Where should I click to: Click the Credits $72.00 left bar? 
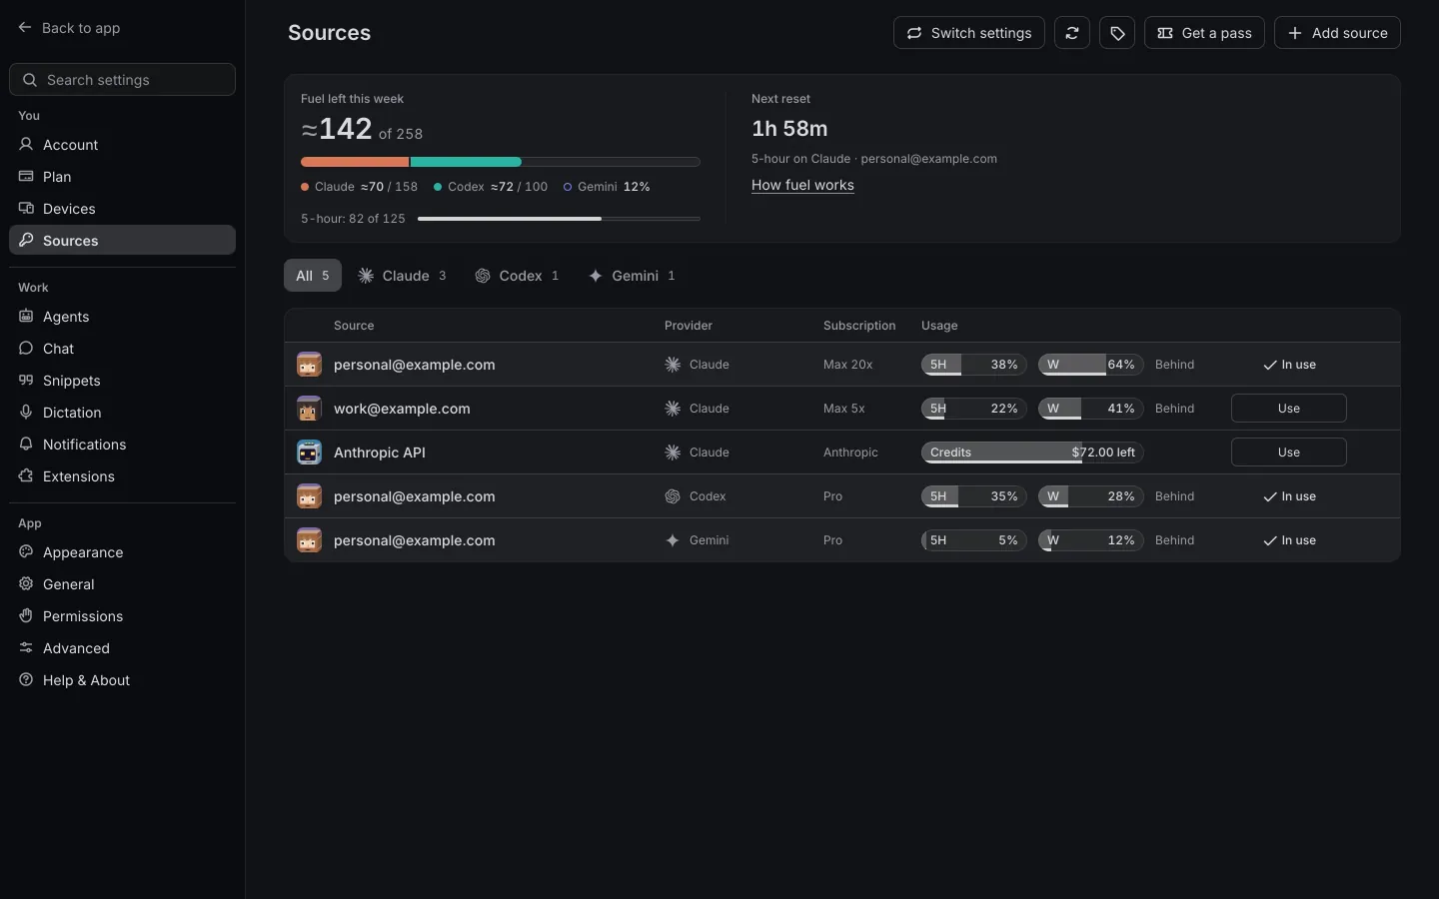point(1032,452)
